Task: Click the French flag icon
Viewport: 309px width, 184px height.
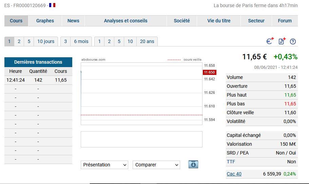Action: tap(52, 5)
